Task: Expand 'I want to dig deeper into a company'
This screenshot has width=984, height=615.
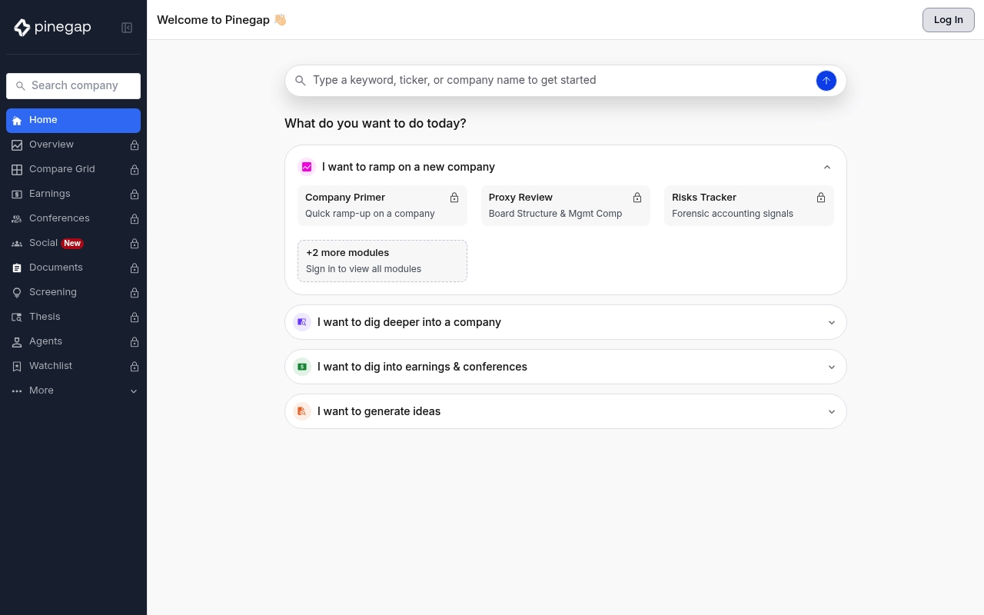Action: [831, 323]
